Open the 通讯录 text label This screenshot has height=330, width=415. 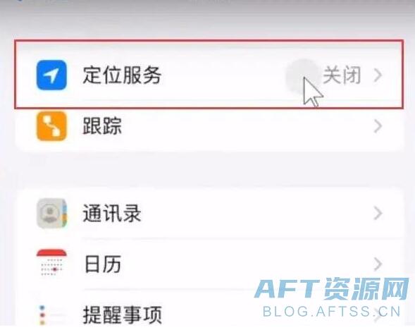click(112, 213)
